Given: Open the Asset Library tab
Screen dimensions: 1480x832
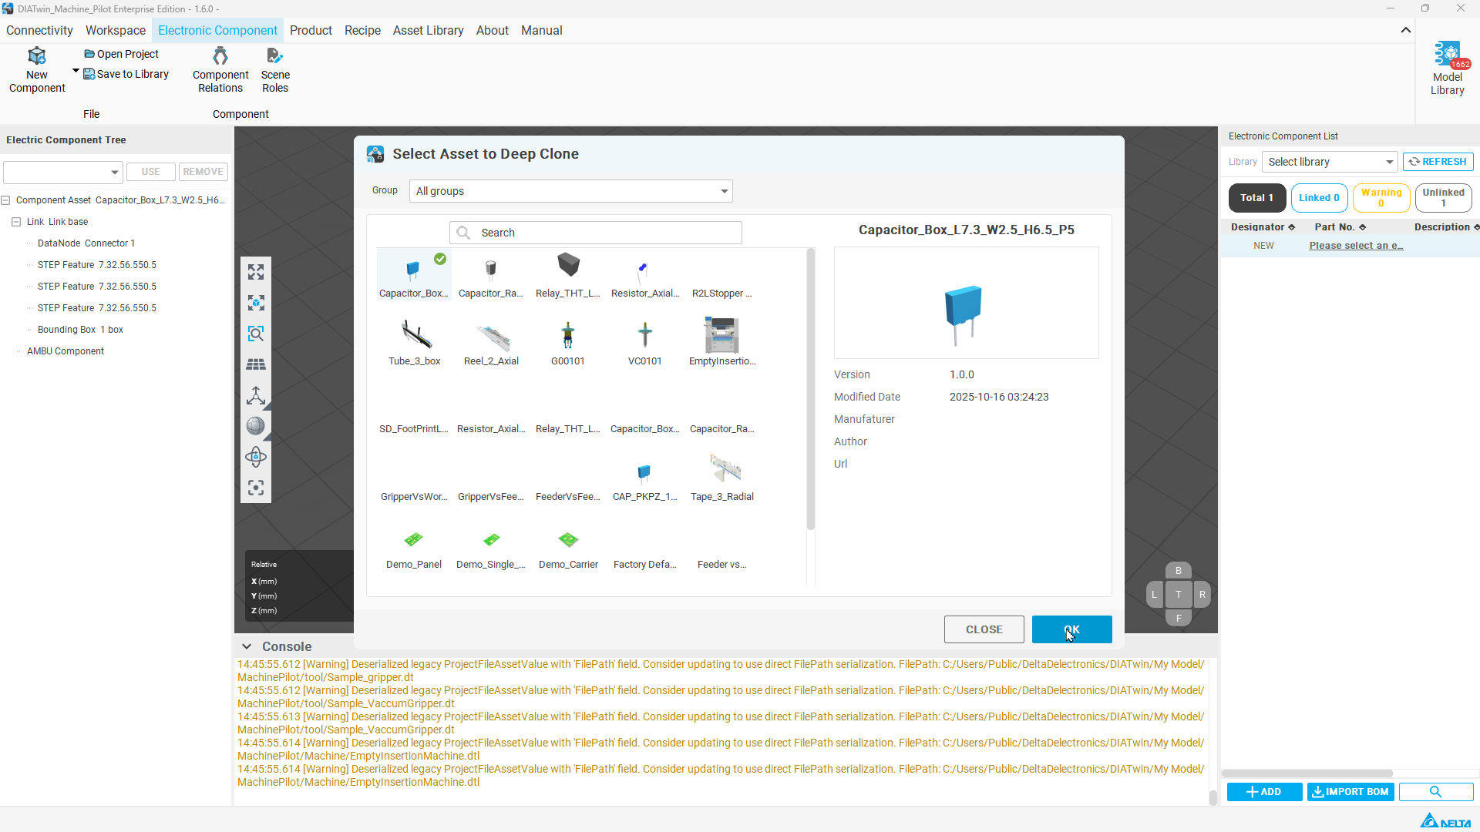Looking at the screenshot, I should (x=428, y=31).
